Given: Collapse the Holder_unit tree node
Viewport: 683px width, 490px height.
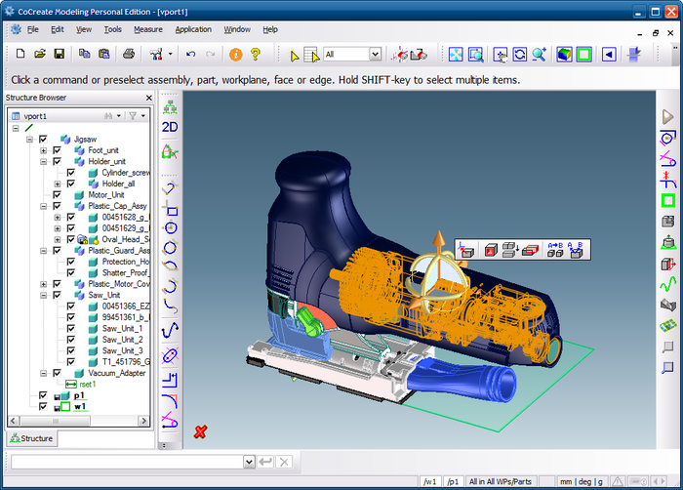Looking at the screenshot, I should [43, 162].
